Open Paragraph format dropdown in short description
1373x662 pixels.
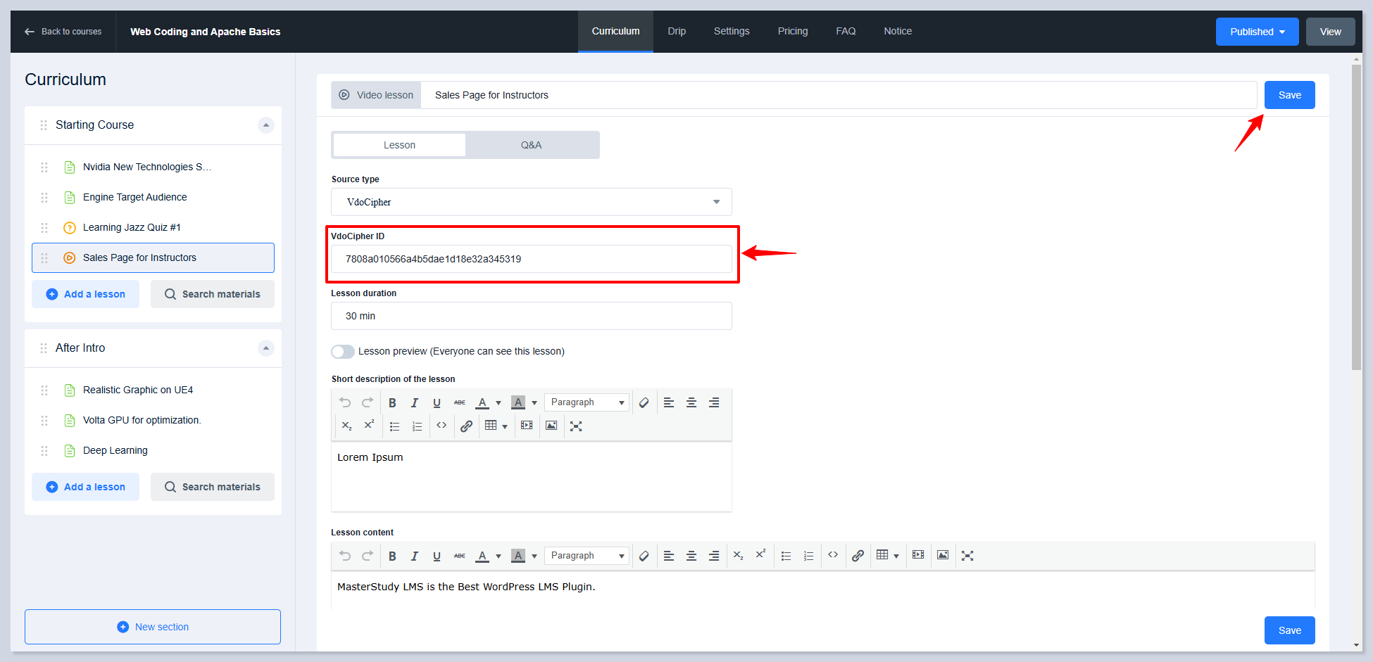click(x=587, y=402)
